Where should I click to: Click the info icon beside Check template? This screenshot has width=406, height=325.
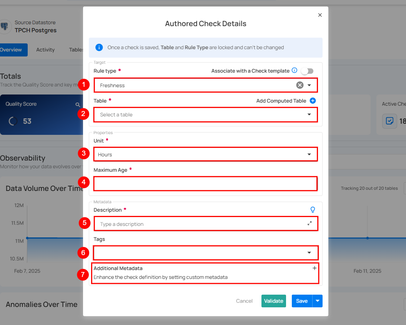click(295, 70)
